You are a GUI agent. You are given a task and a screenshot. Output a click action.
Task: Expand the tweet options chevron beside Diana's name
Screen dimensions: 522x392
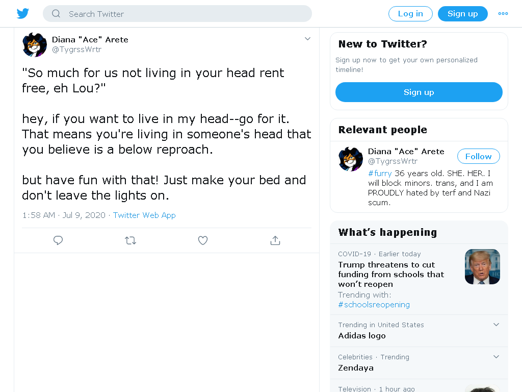(307, 39)
